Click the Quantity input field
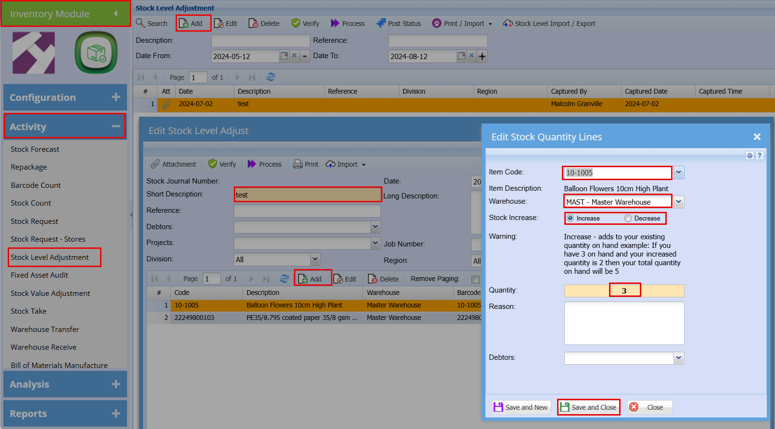Viewport: 775px width, 429px height. coord(624,291)
